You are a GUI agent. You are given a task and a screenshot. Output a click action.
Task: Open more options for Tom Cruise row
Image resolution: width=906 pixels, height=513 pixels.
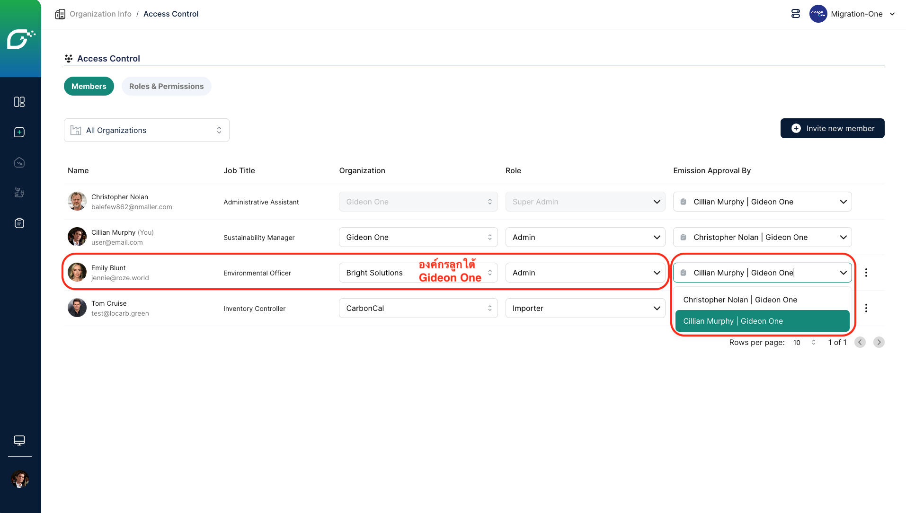click(x=866, y=308)
